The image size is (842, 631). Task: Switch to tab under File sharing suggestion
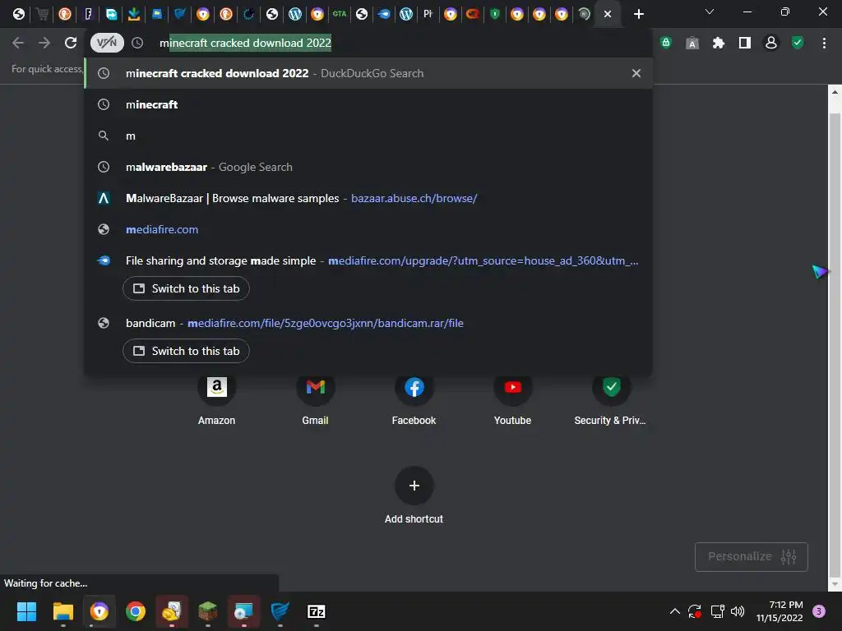tap(186, 288)
